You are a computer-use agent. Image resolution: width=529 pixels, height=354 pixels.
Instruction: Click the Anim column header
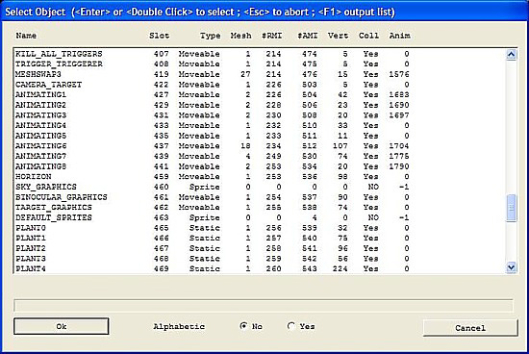coord(400,36)
